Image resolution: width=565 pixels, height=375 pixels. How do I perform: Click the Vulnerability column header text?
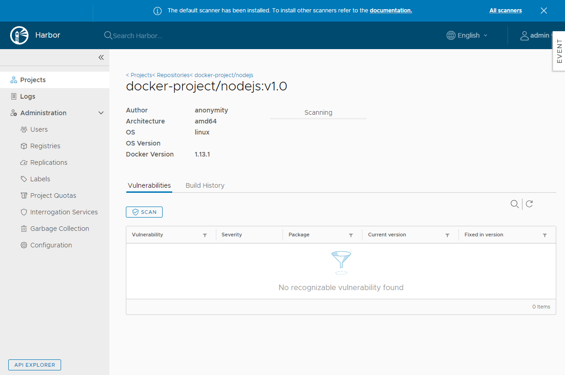(x=147, y=235)
